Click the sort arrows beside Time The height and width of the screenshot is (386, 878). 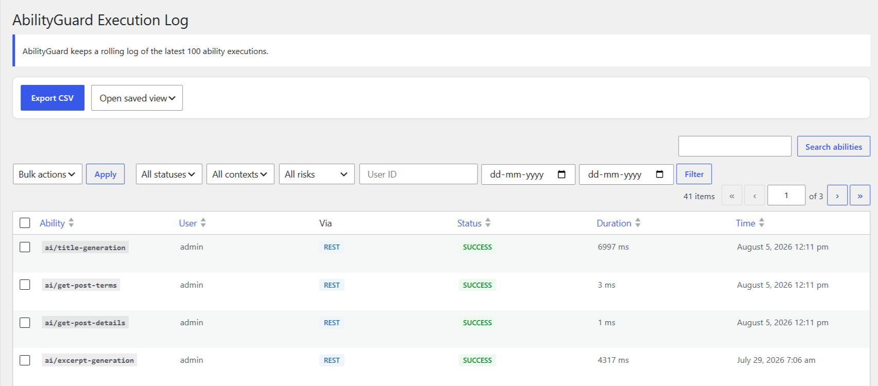[762, 222]
